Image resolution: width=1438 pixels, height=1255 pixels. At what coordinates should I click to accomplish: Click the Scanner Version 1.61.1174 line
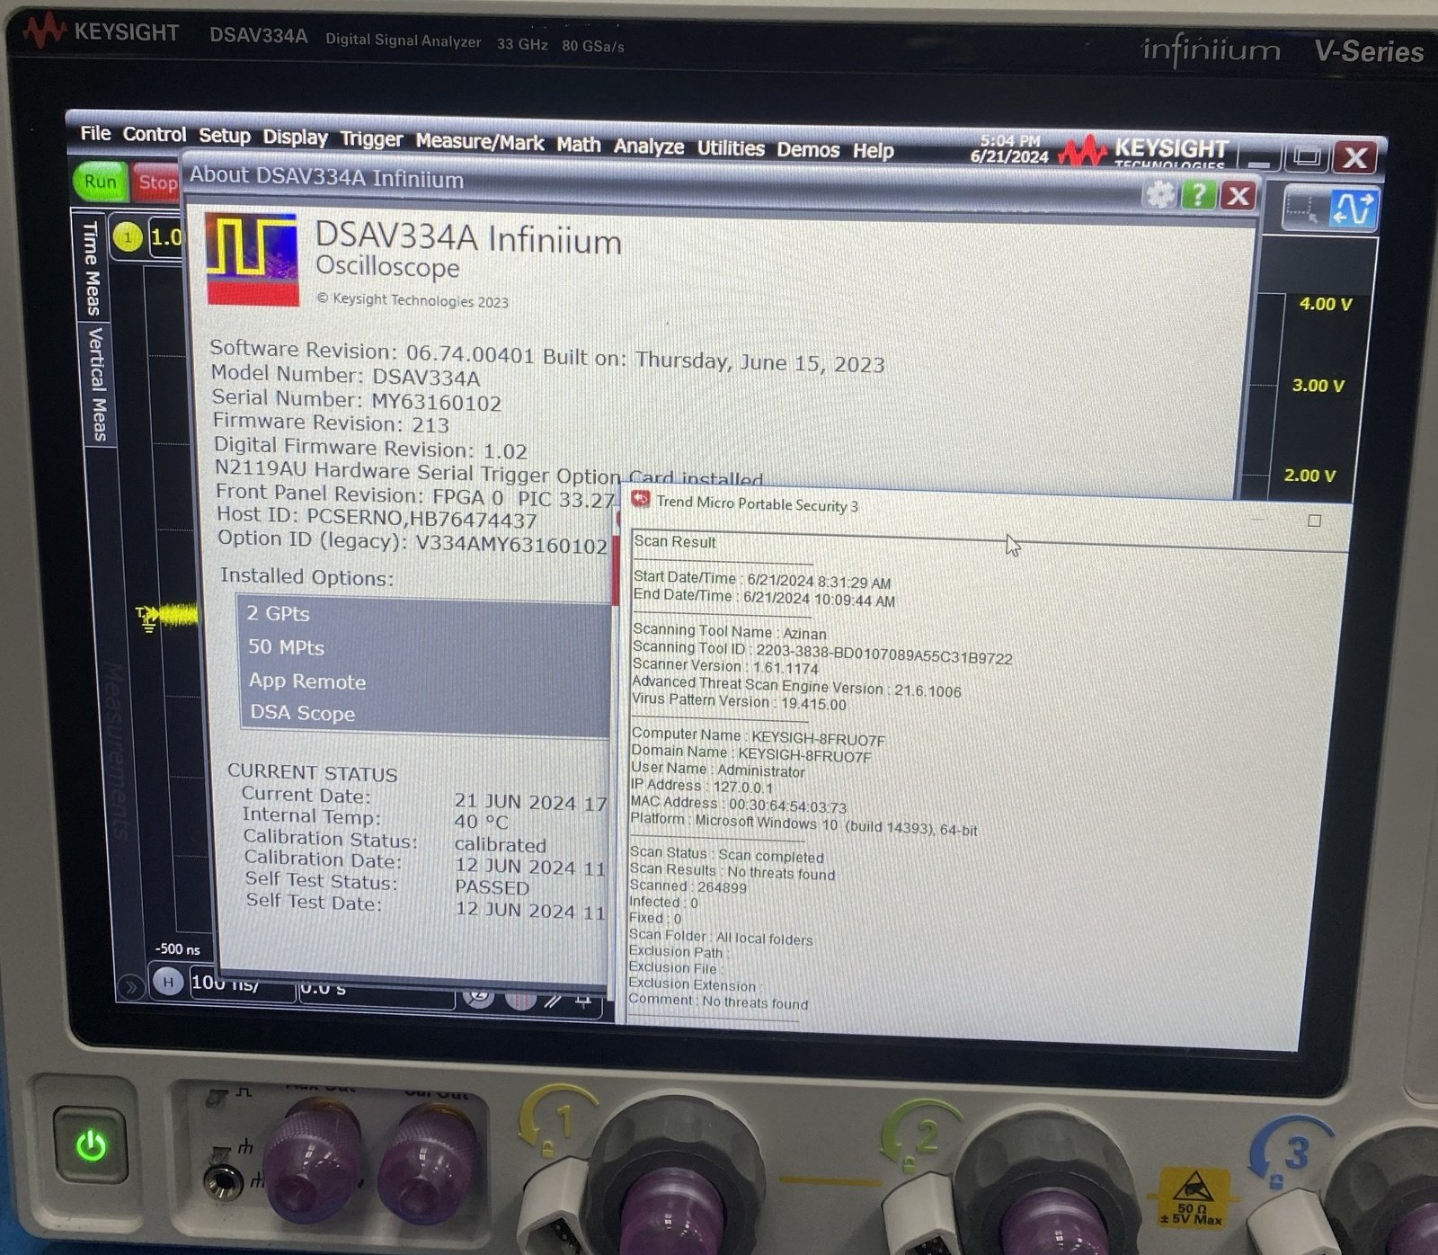[725, 666]
